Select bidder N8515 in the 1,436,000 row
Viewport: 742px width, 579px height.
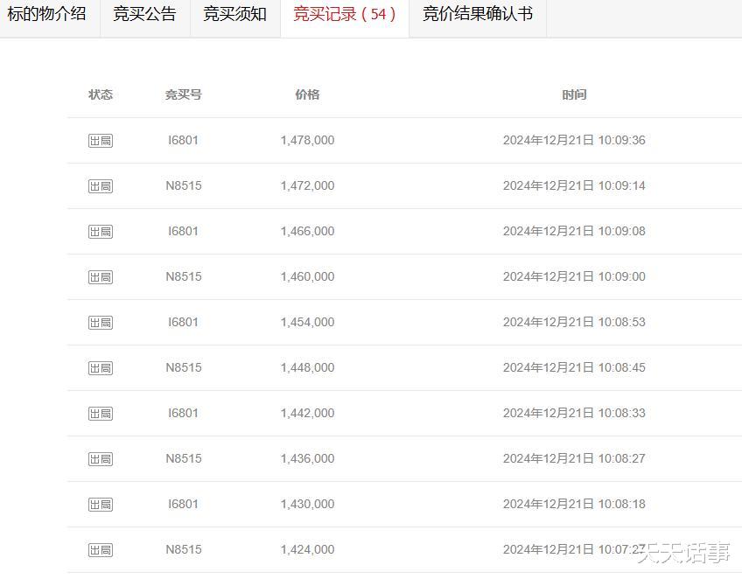point(184,458)
